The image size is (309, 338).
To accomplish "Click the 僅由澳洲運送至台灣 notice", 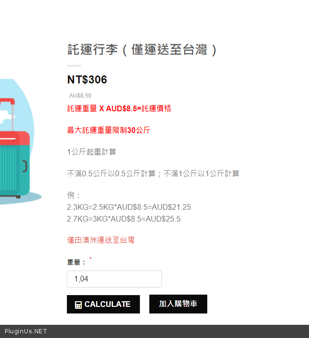I will [x=101, y=240].
